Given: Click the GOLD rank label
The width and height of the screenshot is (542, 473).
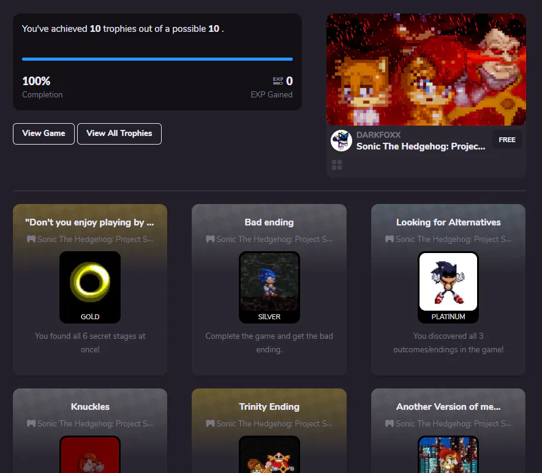Looking at the screenshot, I should (90, 317).
